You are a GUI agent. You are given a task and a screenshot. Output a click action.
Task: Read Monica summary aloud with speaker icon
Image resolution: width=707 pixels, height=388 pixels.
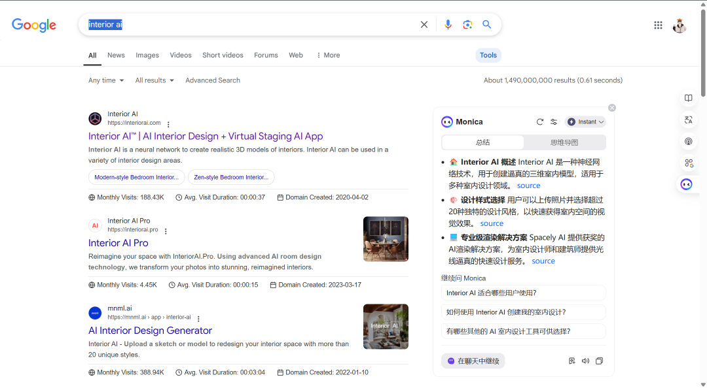pyautogui.click(x=585, y=361)
